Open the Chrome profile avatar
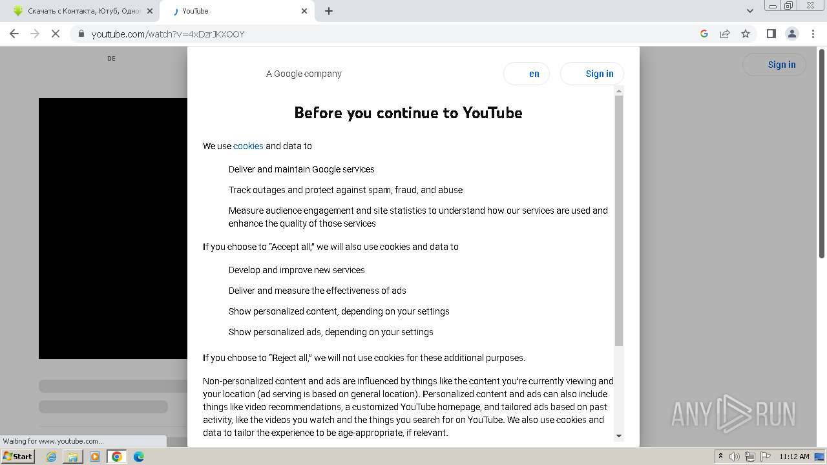Viewport: 827px width, 465px height. coord(791,34)
